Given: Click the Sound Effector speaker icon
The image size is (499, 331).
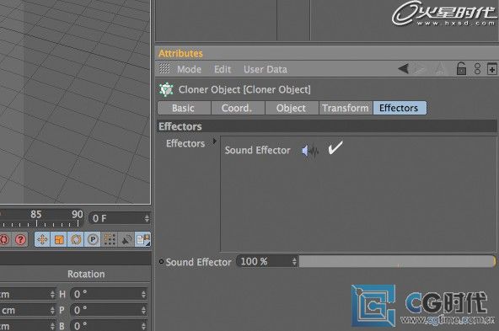Looking at the screenshot, I should (310, 151).
